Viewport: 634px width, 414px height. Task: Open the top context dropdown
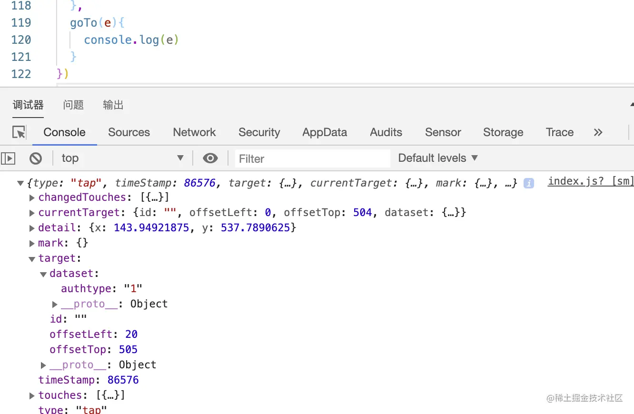pos(122,158)
